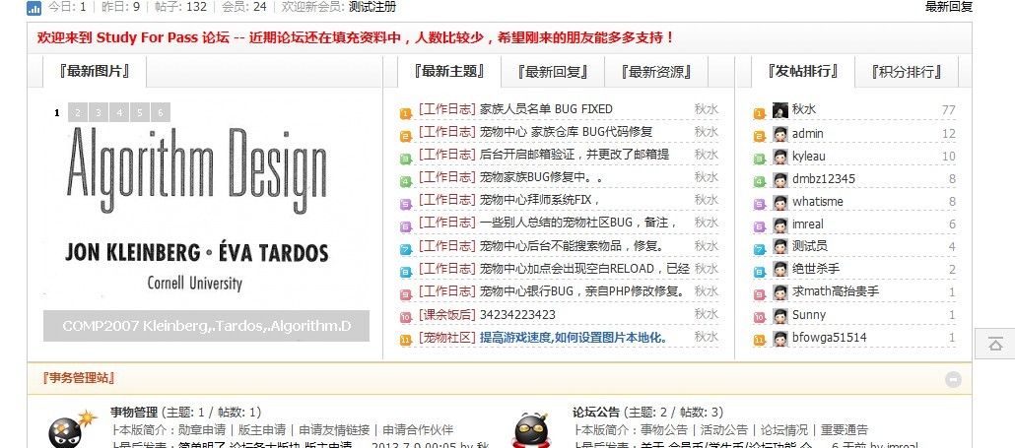Click the penguin icon for 论坛公告 forum
The image size is (1015, 448).
531,429
